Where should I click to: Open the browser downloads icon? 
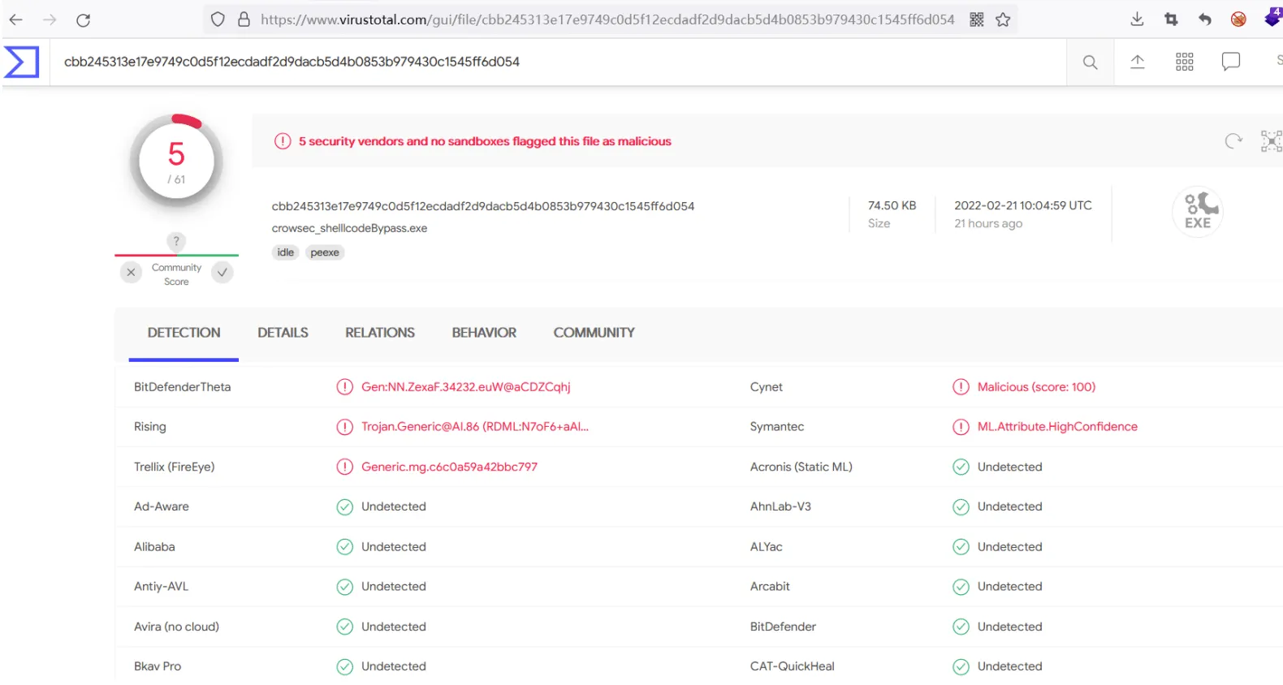(1137, 19)
